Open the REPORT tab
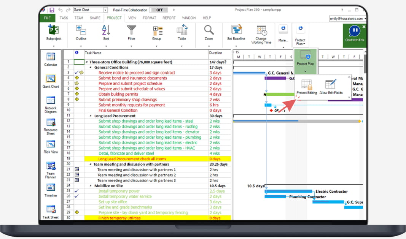 169,18
